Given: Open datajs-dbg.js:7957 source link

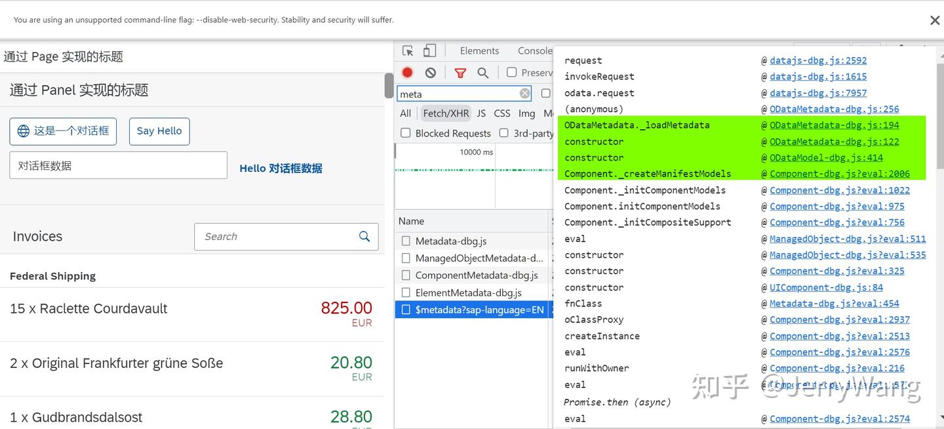Looking at the screenshot, I should (x=818, y=93).
